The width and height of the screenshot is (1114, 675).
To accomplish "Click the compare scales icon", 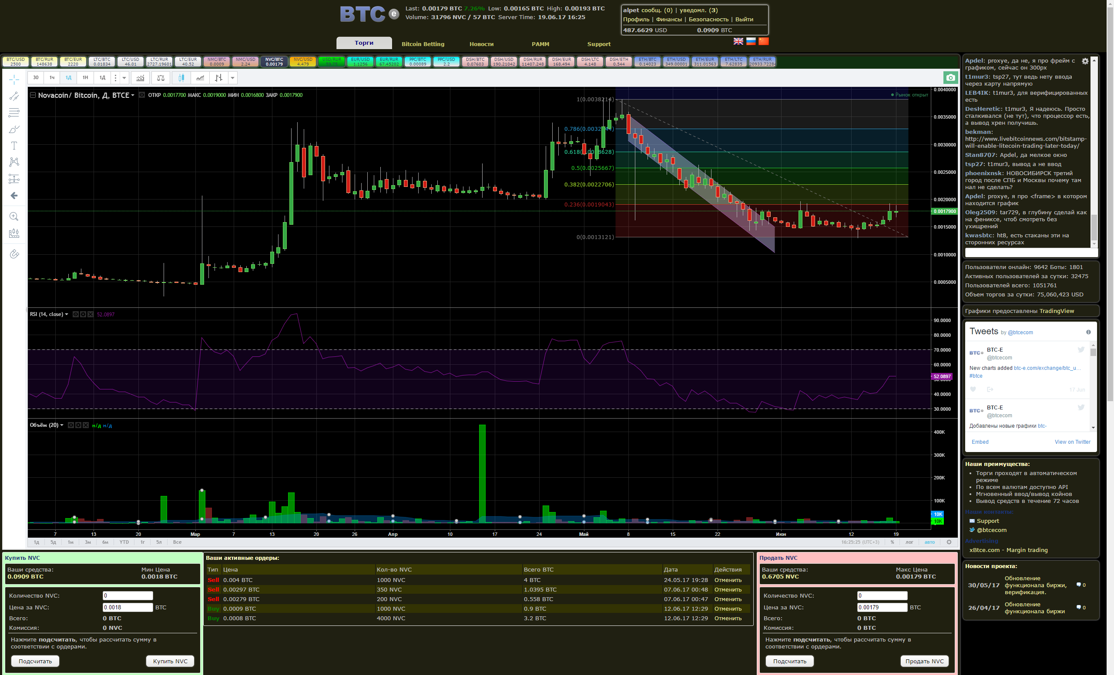I will coord(161,78).
